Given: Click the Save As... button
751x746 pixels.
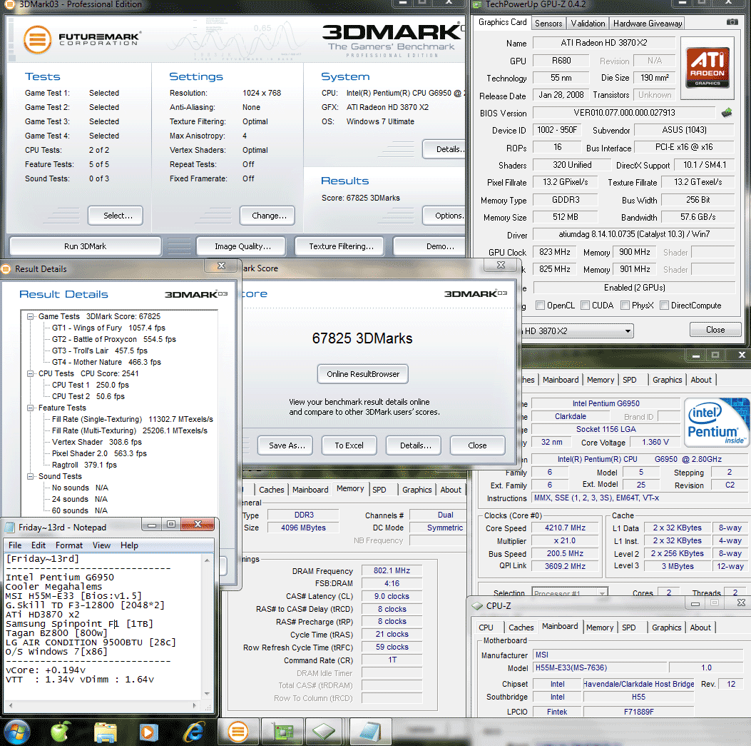Looking at the screenshot, I should tap(287, 446).
